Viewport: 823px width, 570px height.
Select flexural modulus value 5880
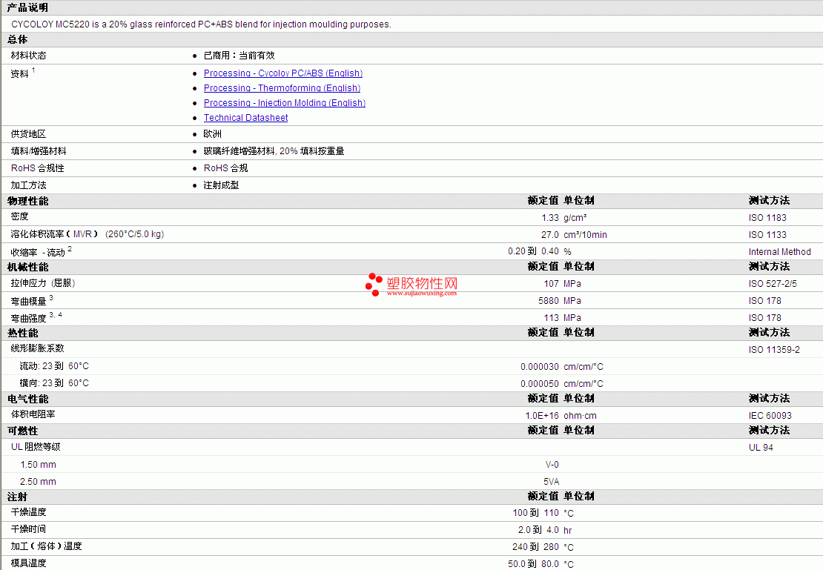[x=549, y=301]
